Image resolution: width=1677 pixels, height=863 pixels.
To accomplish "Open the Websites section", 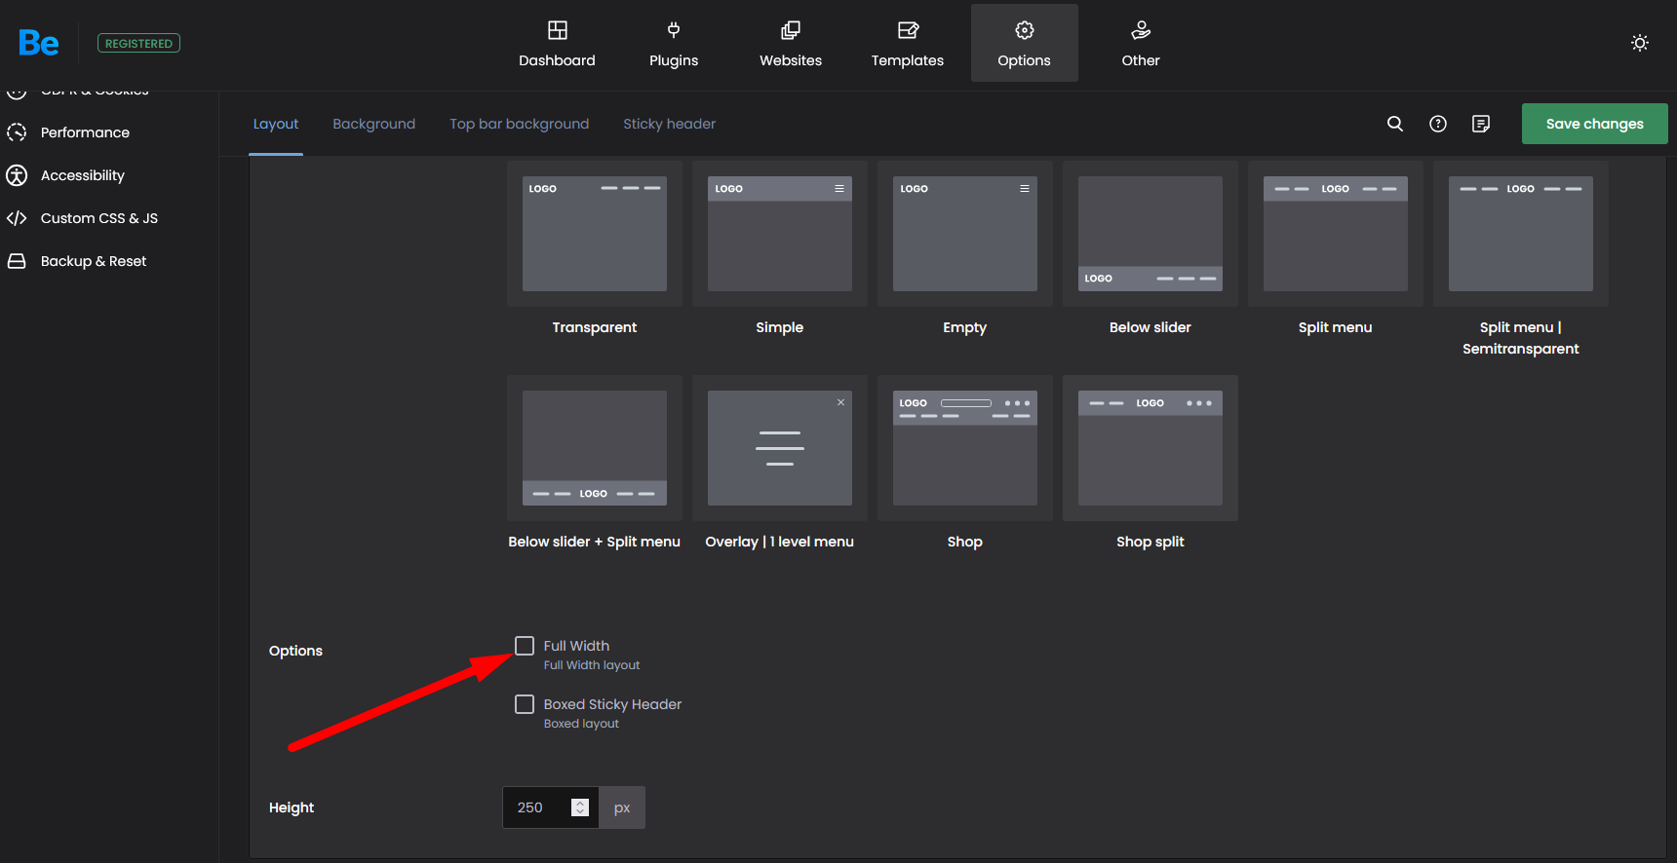I will pos(791,44).
